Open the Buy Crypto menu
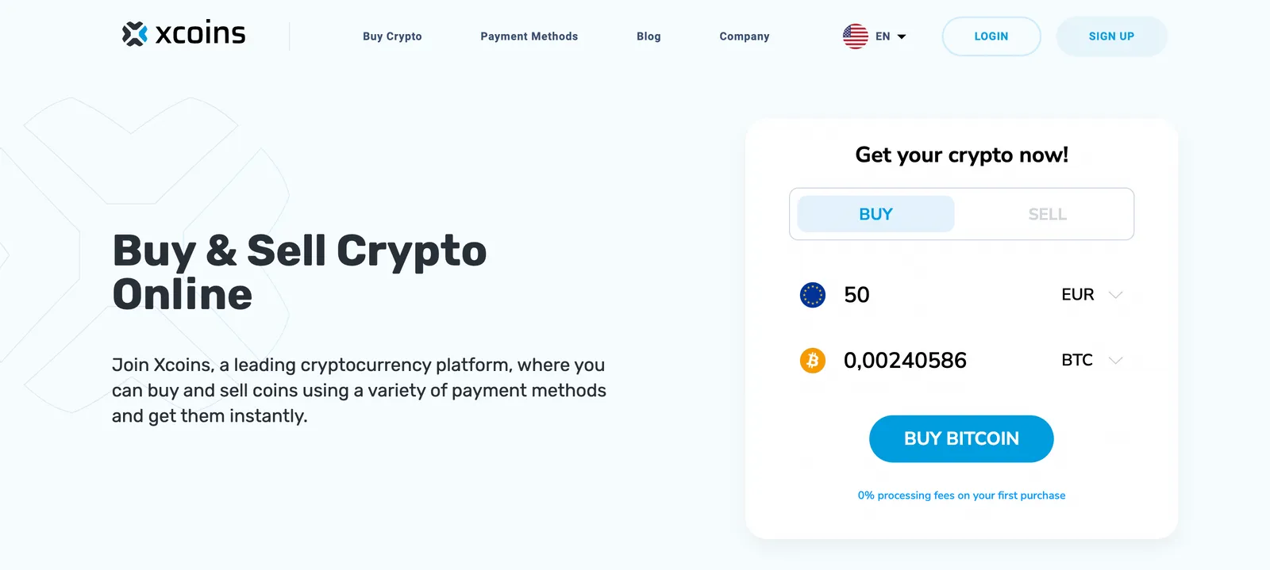The width and height of the screenshot is (1270, 570). point(392,36)
